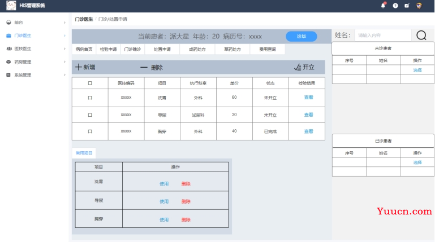439x242 pixels.
Task: Click the 未诊患者 panel header
Action: click(383, 49)
